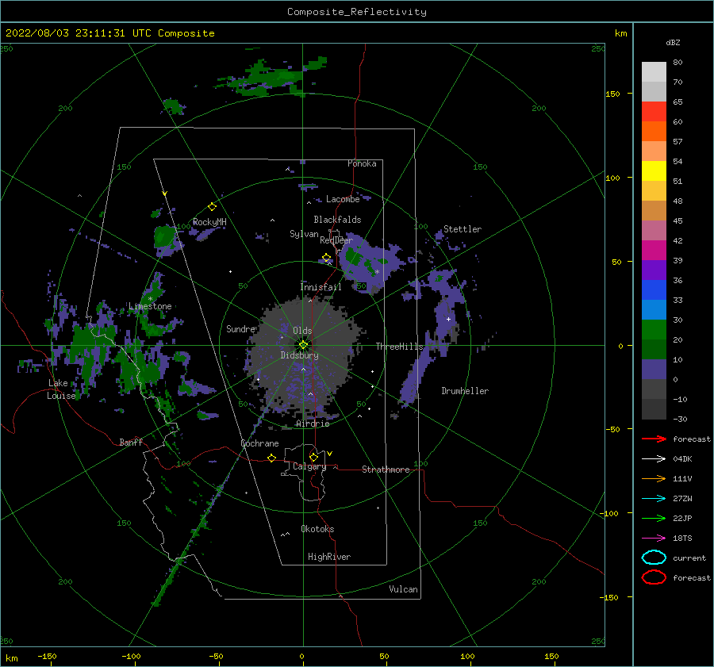Click the Olds town label

pos(302,331)
